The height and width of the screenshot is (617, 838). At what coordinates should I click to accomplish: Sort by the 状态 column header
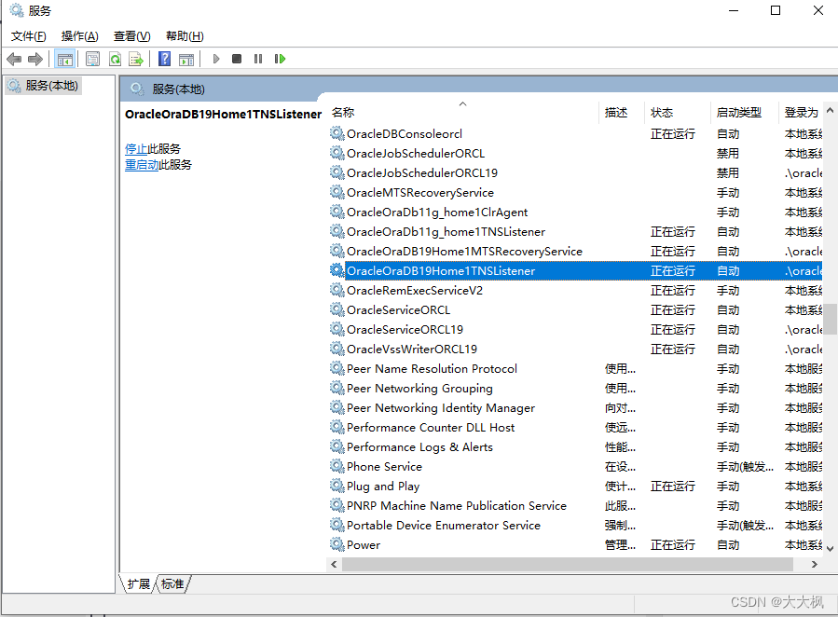[678, 113]
